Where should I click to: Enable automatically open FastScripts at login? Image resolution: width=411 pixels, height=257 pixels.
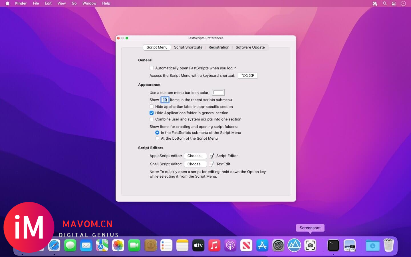pyautogui.click(x=152, y=68)
